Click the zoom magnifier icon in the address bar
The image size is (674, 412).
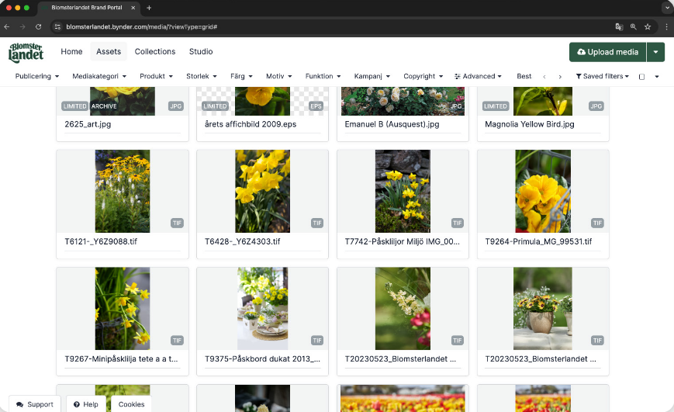(x=634, y=26)
